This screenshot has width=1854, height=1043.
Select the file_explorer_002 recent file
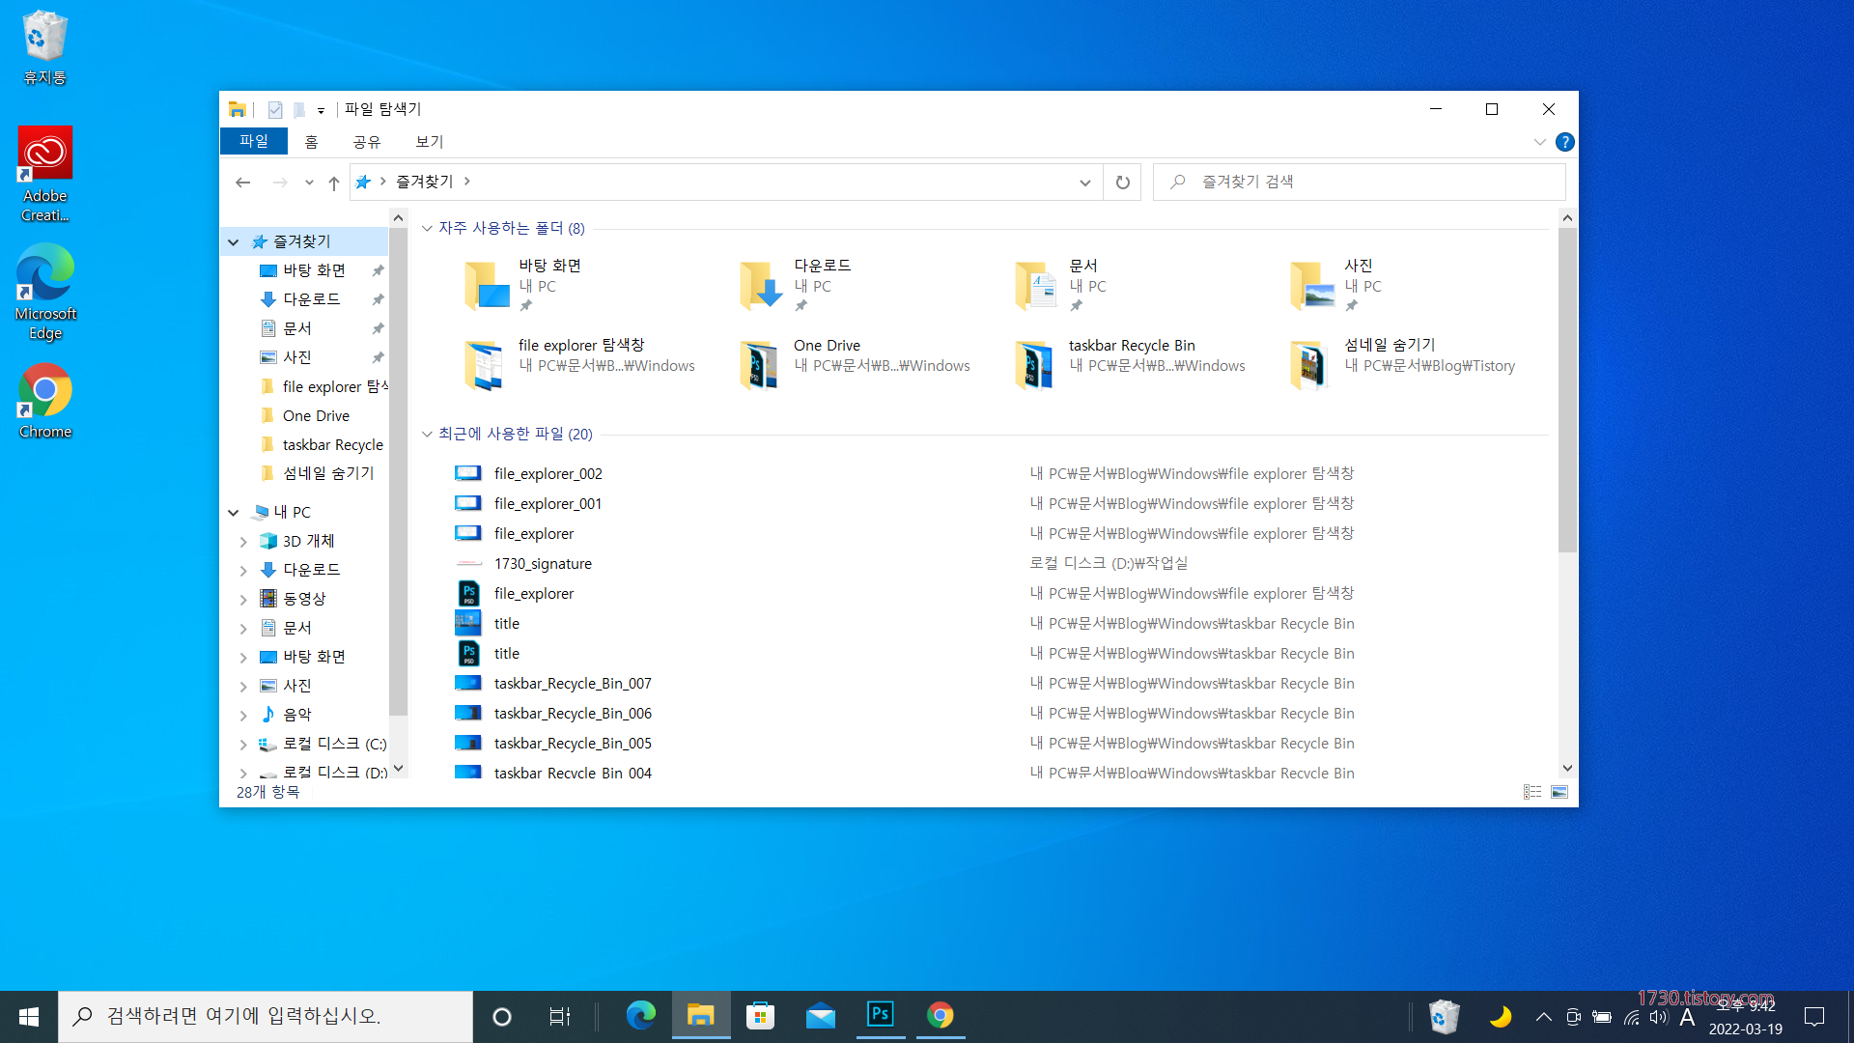[x=548, y=473]
